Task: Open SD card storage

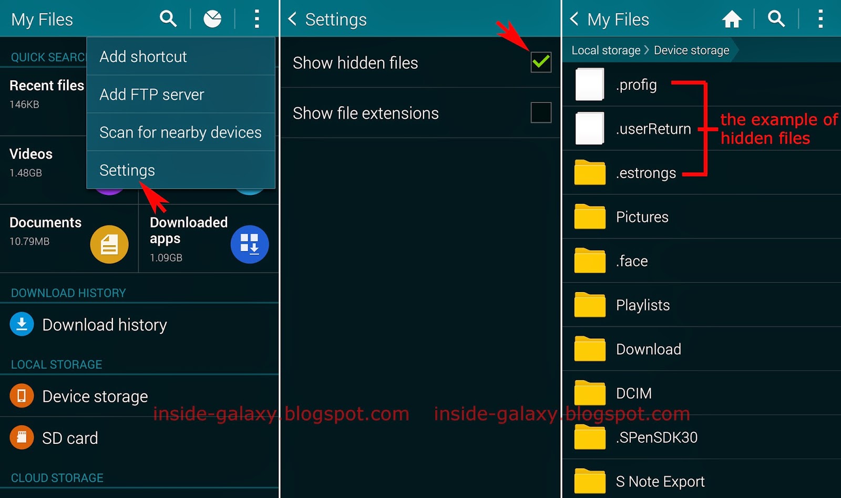Action: 139,438
